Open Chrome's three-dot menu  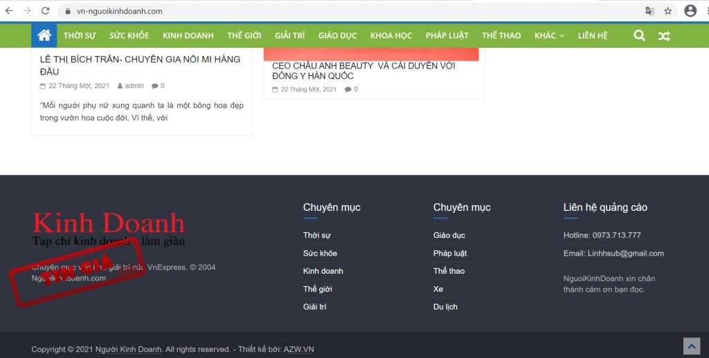[x=706, y=11]
